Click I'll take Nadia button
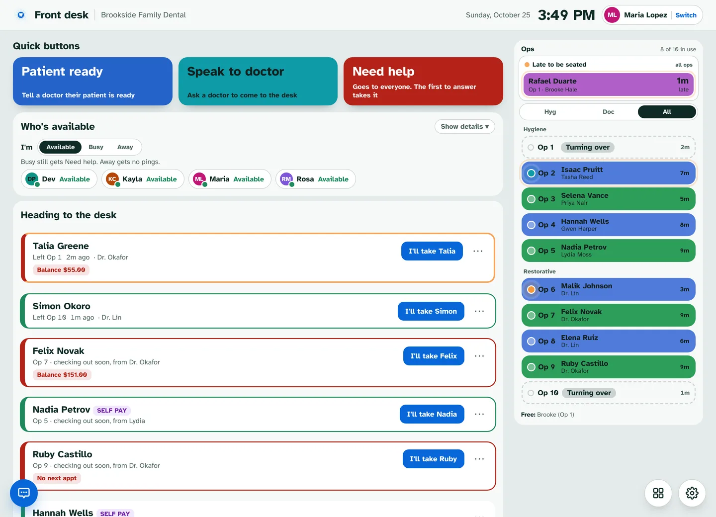The width and height of the screenshot is (716, 517). tap(432, 414)
